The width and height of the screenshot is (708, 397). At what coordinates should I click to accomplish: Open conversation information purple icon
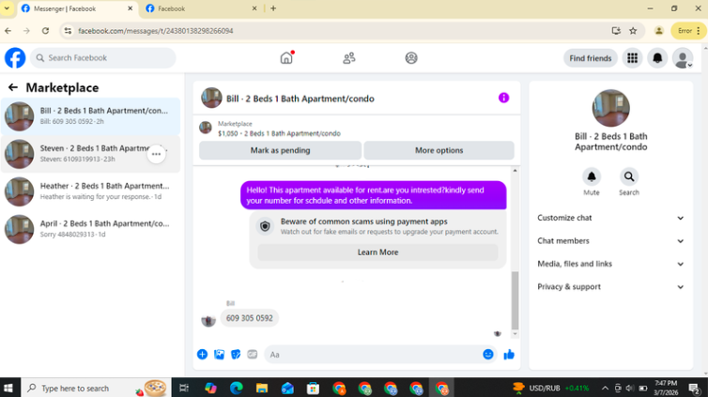503,98
